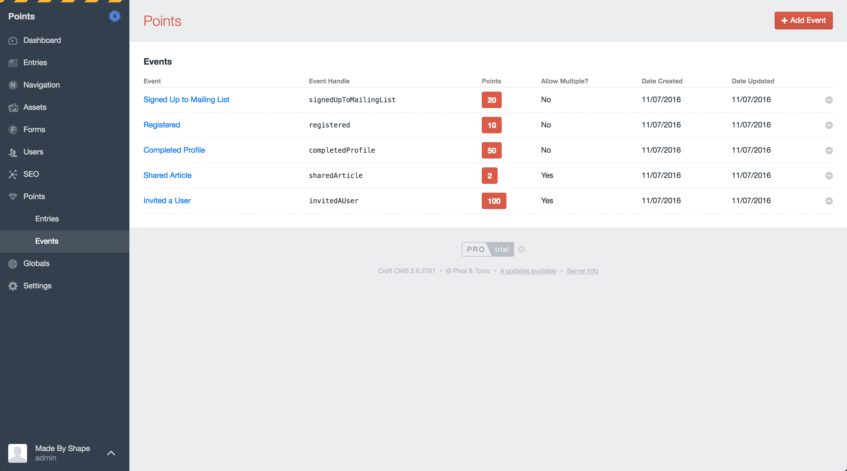This screenshot has width=847, height=471.
Task: Click the signedUpToMailingList handle text
Action: pos(352,100)
